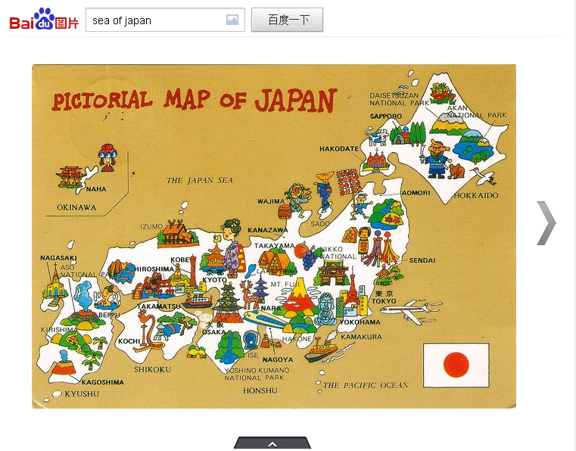
Task: Click the HOKKAIDO label on the map
Action: 476,195
